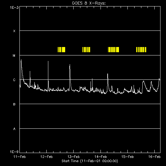The height and width of the screenshot is (166, 166).
Task: Select the C class level label
Action: pyautogui.click(x=14, y=80)
